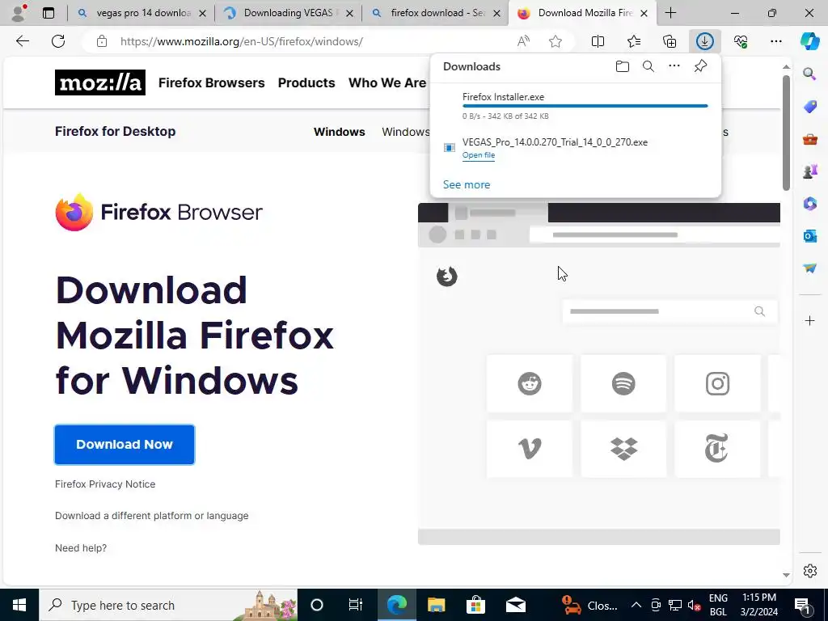
Task: Open the Windows Start menu
Action: [19, 605]
